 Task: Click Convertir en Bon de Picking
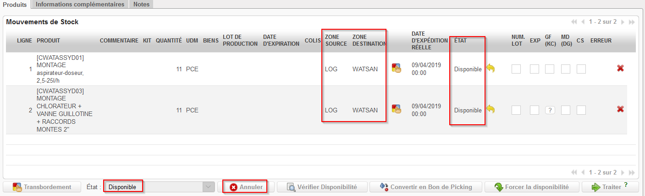[426, 187]
